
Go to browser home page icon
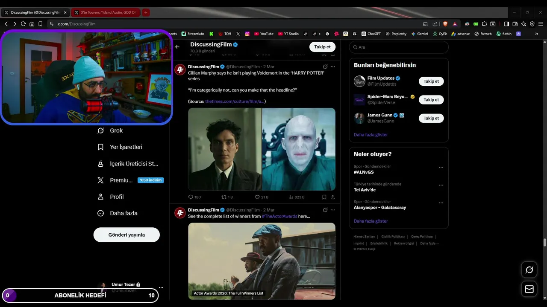[32, 24]
